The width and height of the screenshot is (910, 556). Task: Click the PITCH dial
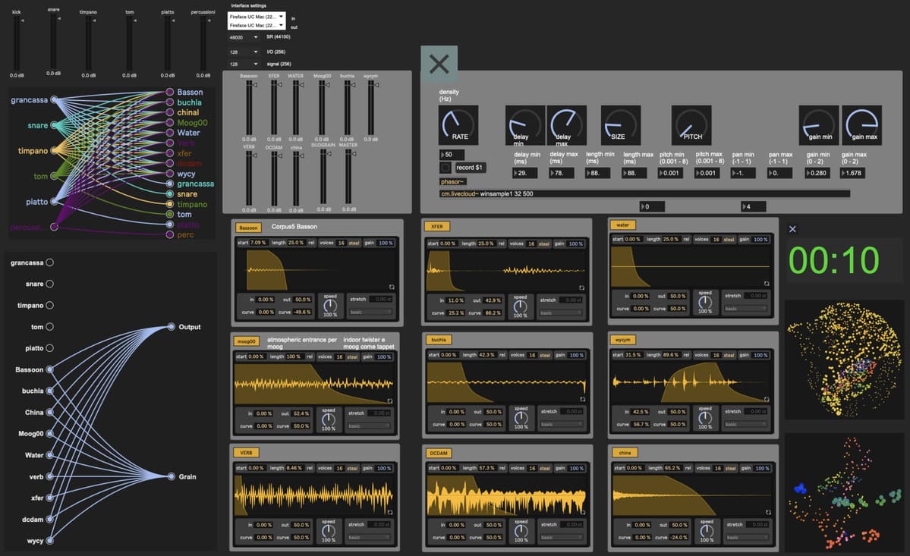pos(691,124)
